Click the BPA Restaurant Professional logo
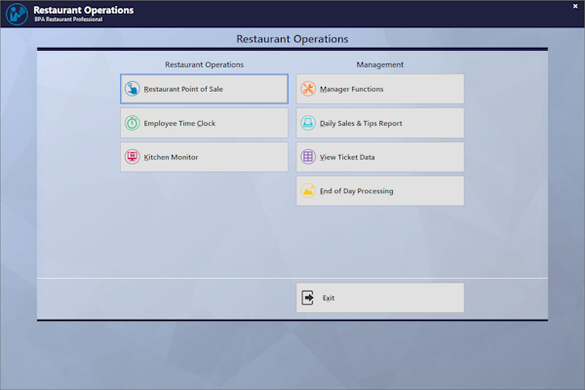Viewport: 585px width, 390px height. (17, 14)
